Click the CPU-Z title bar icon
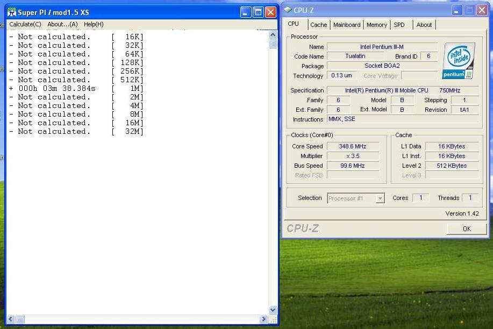493x329 pixels. [x=288, y=10]
